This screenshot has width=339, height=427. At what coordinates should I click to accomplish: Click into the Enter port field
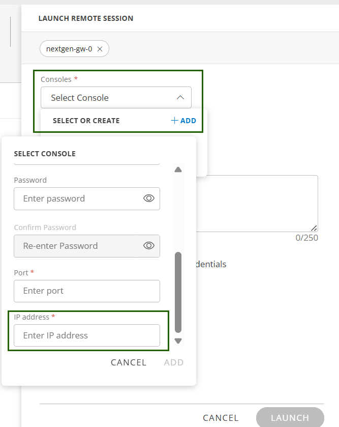pyautogui.click(x=86, y=291)
